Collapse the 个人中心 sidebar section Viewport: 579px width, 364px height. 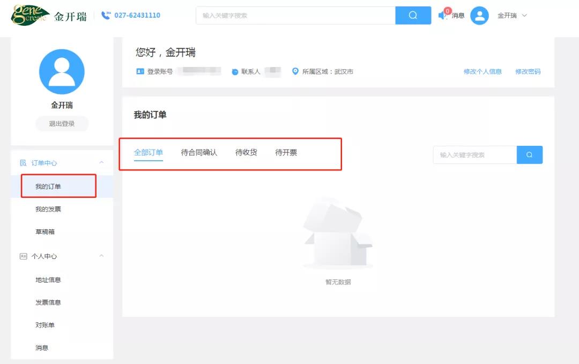coord(101,256)
